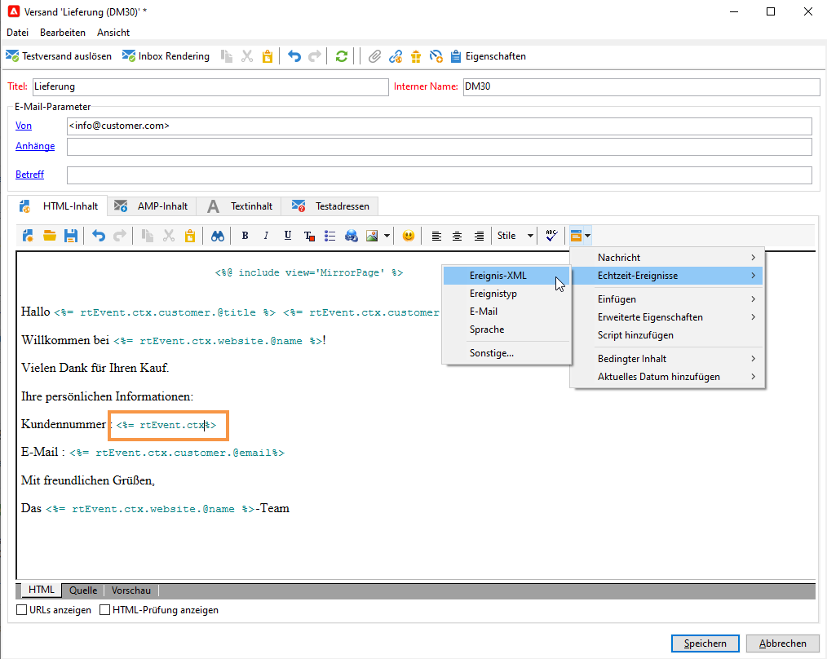Image resolution: width=827 pixels, height=659 pixels.
Task: Click the insert hyperlink globe icon
Action: [x=352, y=236]
